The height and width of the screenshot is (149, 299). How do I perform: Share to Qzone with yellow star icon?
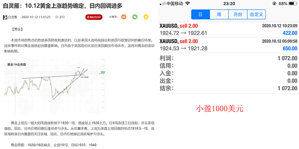click(x=146, y=17)
